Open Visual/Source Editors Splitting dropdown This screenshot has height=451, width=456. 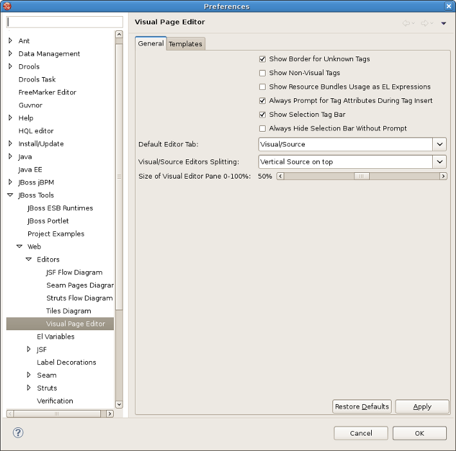point(439,162)
